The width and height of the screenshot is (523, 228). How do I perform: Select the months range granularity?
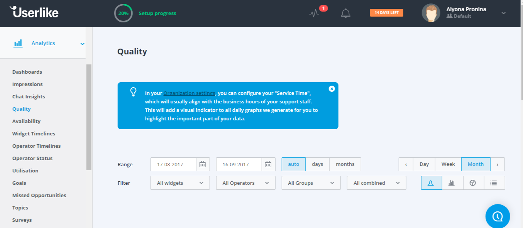tap(345, 164)
